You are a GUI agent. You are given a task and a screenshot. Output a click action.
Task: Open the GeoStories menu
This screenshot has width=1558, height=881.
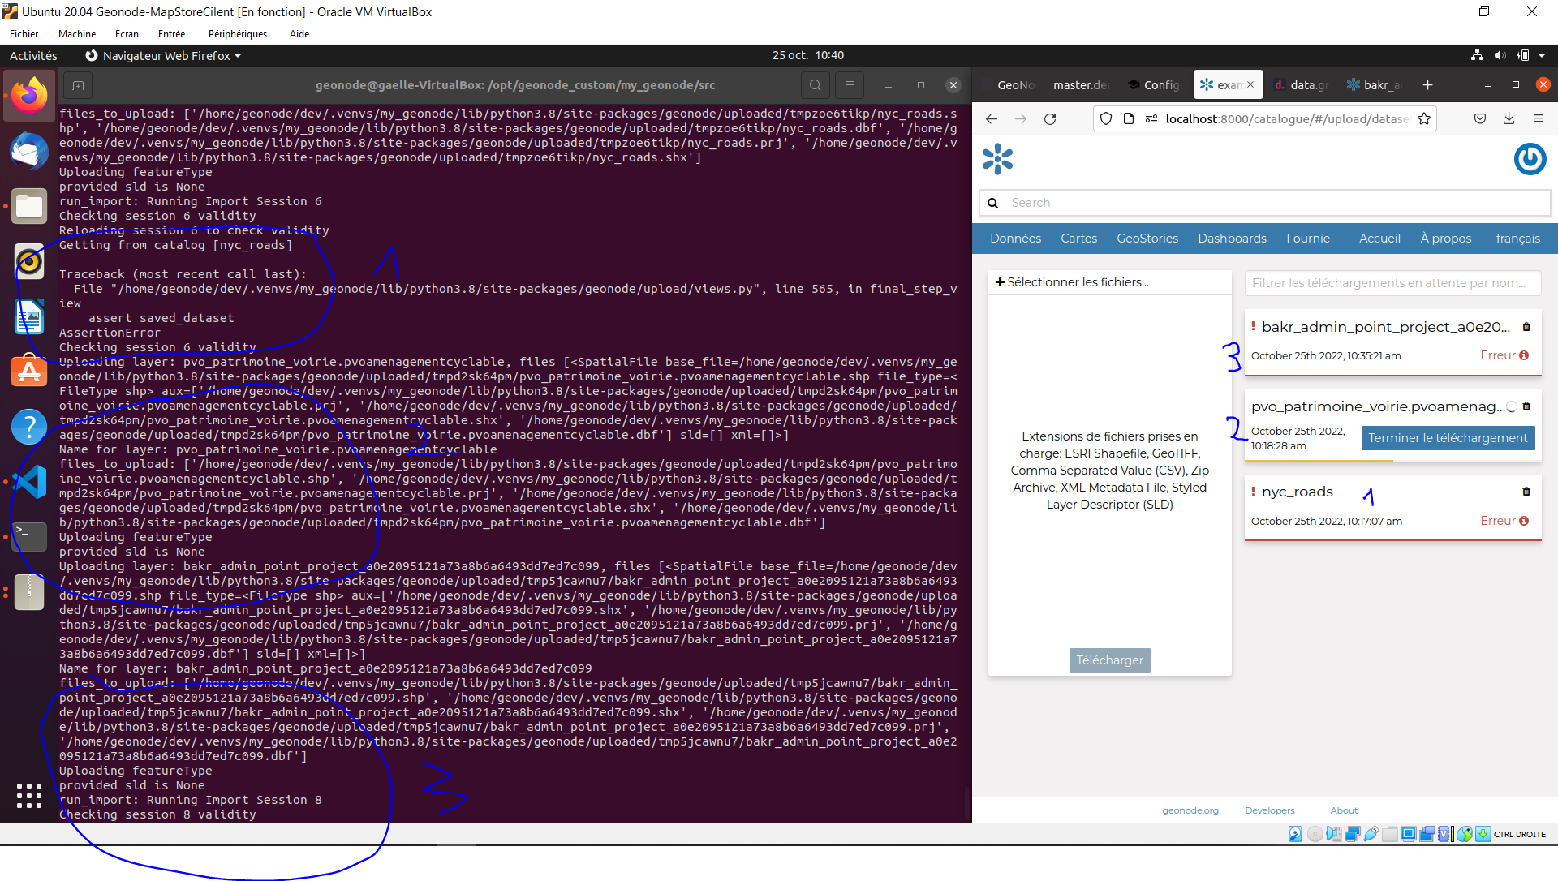click(1147, 239)
